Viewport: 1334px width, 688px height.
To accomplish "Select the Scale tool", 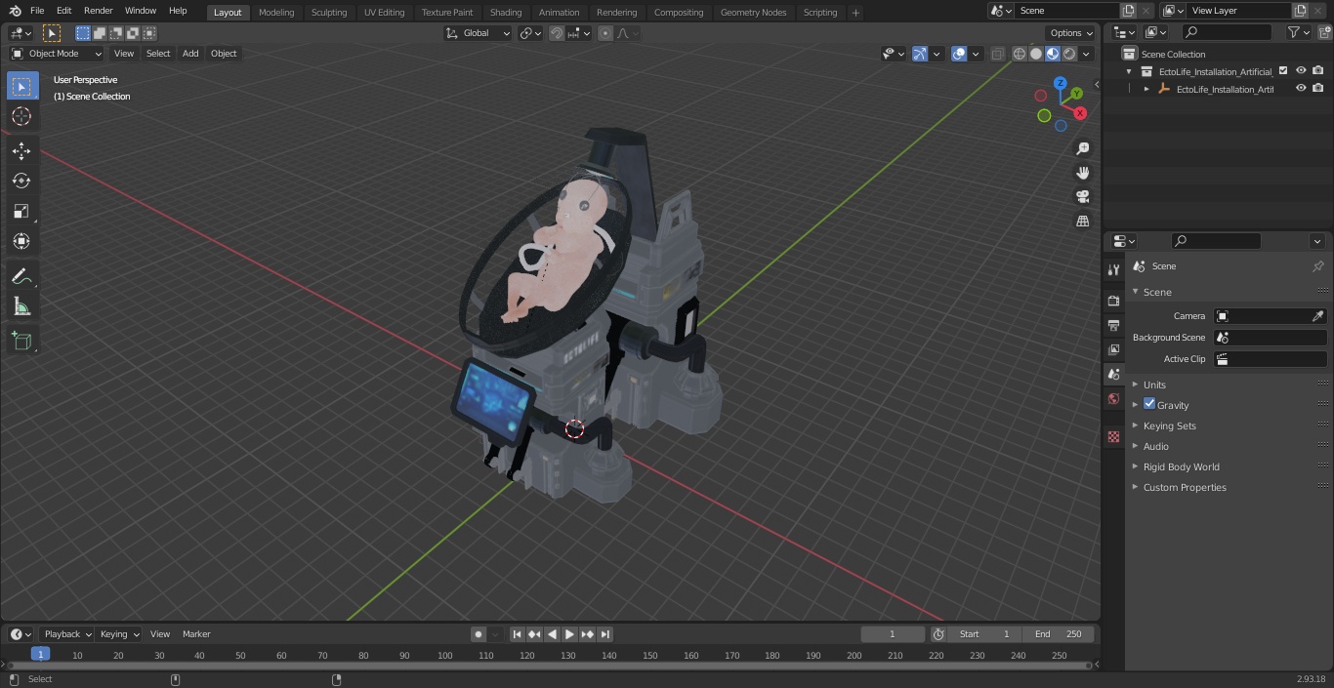I will coord(21,211).
